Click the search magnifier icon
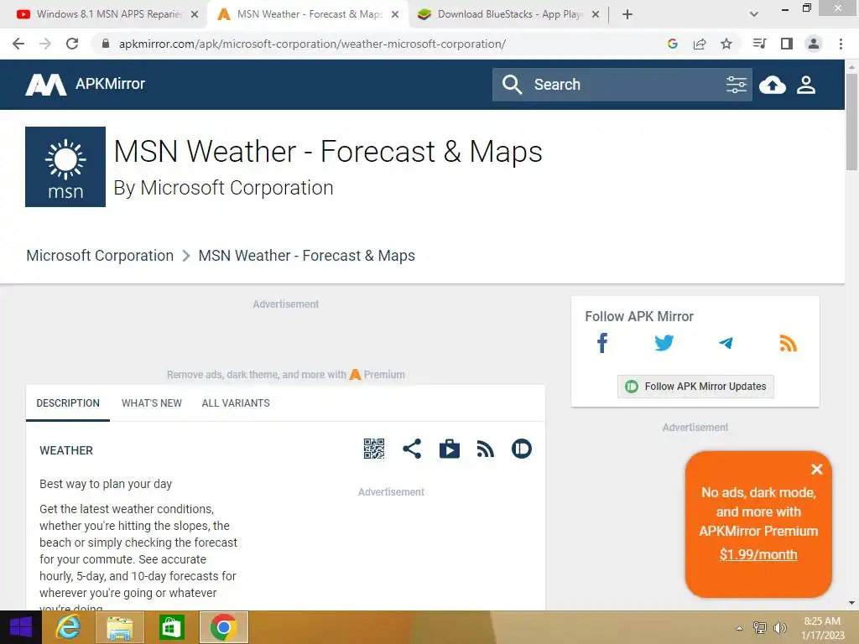 pyautogui.click(x=513, y=85)
